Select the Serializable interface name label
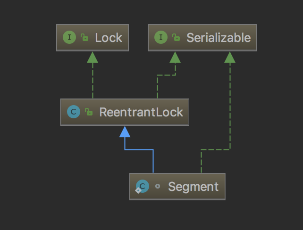Screen dimensions: 303x230 point(218,38)
